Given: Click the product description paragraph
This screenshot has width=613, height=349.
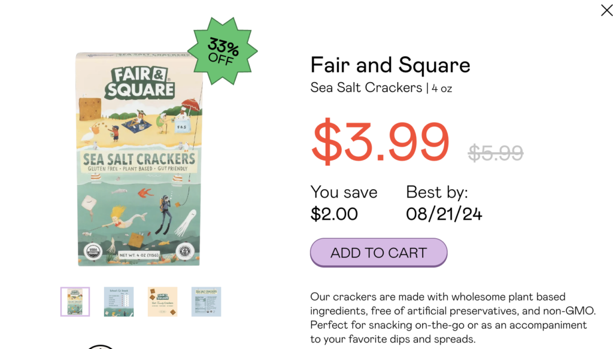Looking at the screenshot, I should pyautogui.click(x=453, y=318).
